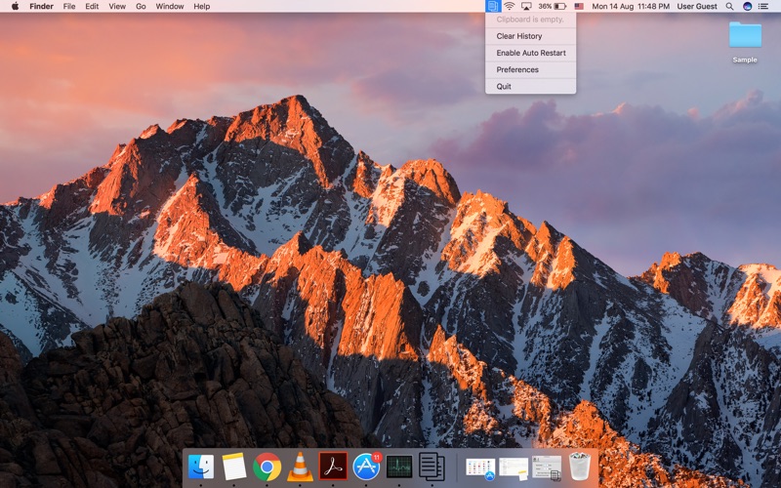This screenshot has height=488, width=781.
Task: Open the File menu
Action: (x=69, y=6)
